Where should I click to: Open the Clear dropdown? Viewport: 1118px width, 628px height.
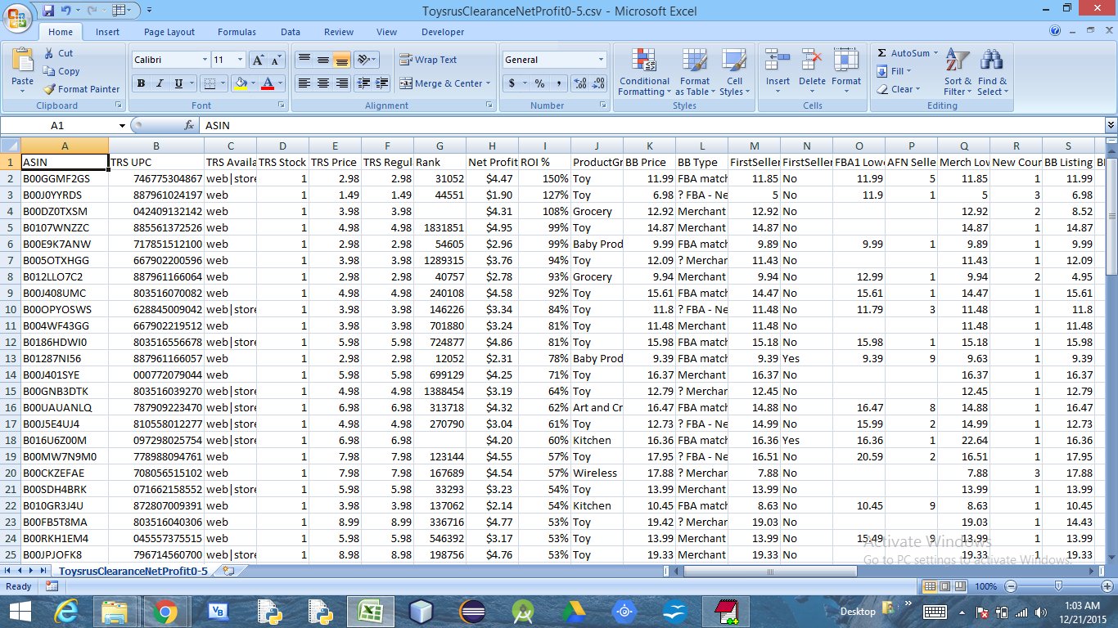point(899,89)
